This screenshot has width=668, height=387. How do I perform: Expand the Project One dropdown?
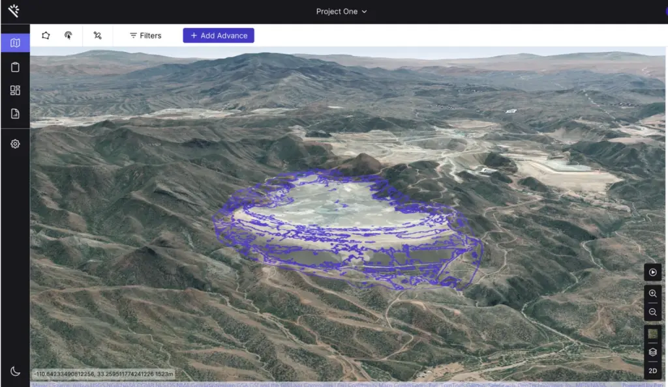click(x=341, y=11)
